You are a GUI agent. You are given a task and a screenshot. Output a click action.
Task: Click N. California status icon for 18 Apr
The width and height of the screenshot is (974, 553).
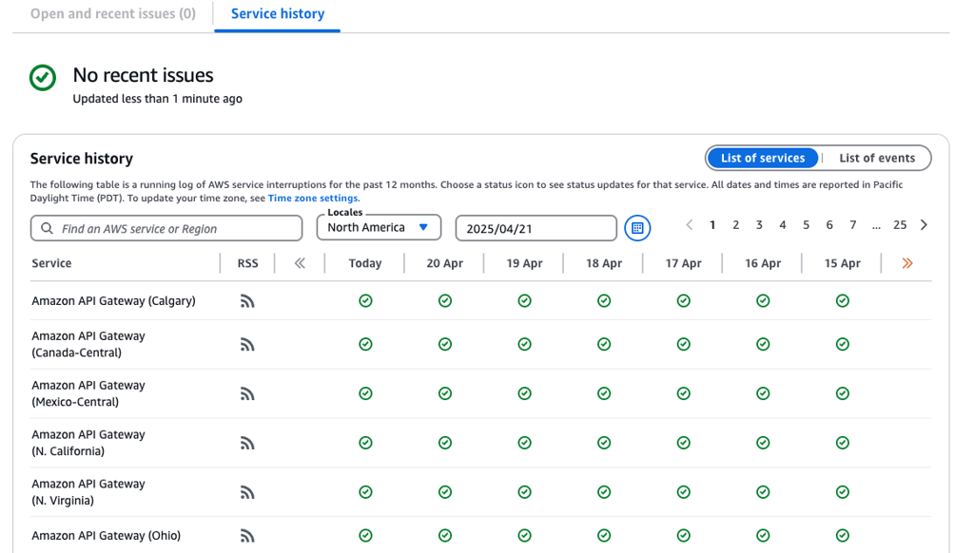pyautogui.click(x=604, y=443)
